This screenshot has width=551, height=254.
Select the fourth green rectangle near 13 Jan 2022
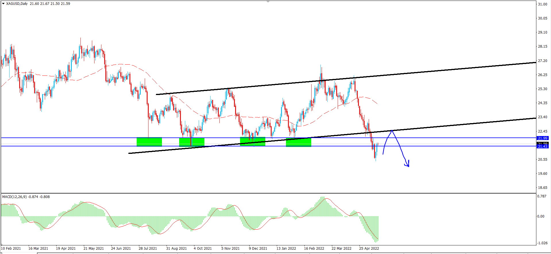(x=299, y=142)
